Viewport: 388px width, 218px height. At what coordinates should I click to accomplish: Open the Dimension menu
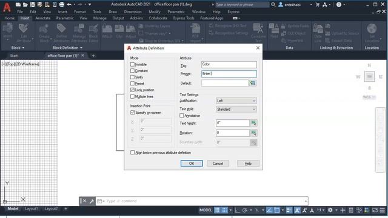click(133, 12)
